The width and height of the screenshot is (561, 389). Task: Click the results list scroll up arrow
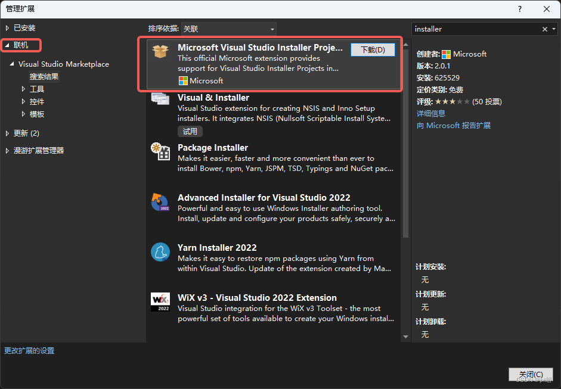406,45
